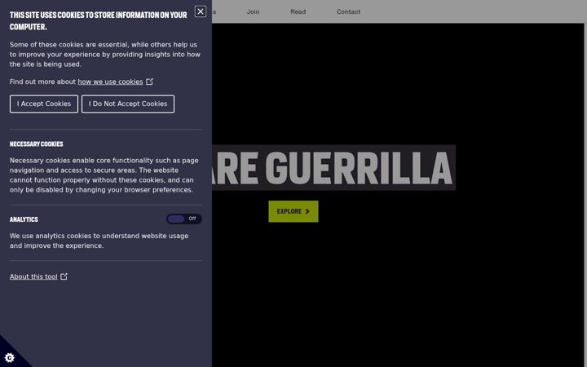
Task: Click the 'Analytics' heading text
Action: pos(24,219)
